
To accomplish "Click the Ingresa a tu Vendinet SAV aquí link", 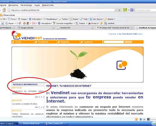I will pos(125,34).
